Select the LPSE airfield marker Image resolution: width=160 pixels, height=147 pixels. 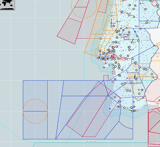(x=140, y=3)
